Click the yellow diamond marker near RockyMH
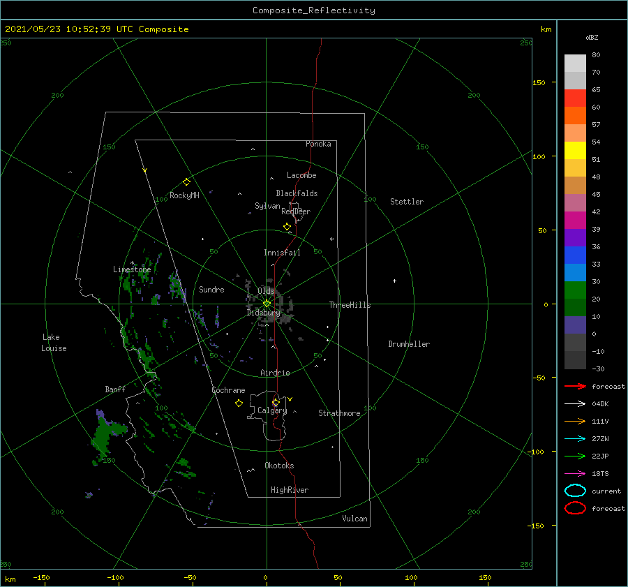Screen dimensions: 628x587 (x=186, y=182)
